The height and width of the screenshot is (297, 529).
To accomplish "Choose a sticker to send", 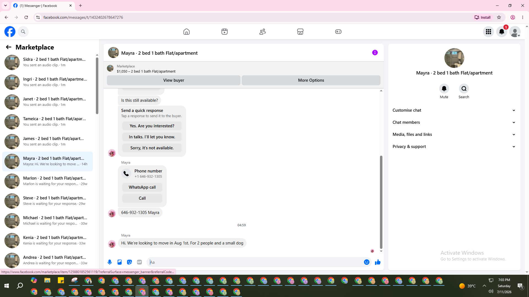I will (x=129, y=262).
